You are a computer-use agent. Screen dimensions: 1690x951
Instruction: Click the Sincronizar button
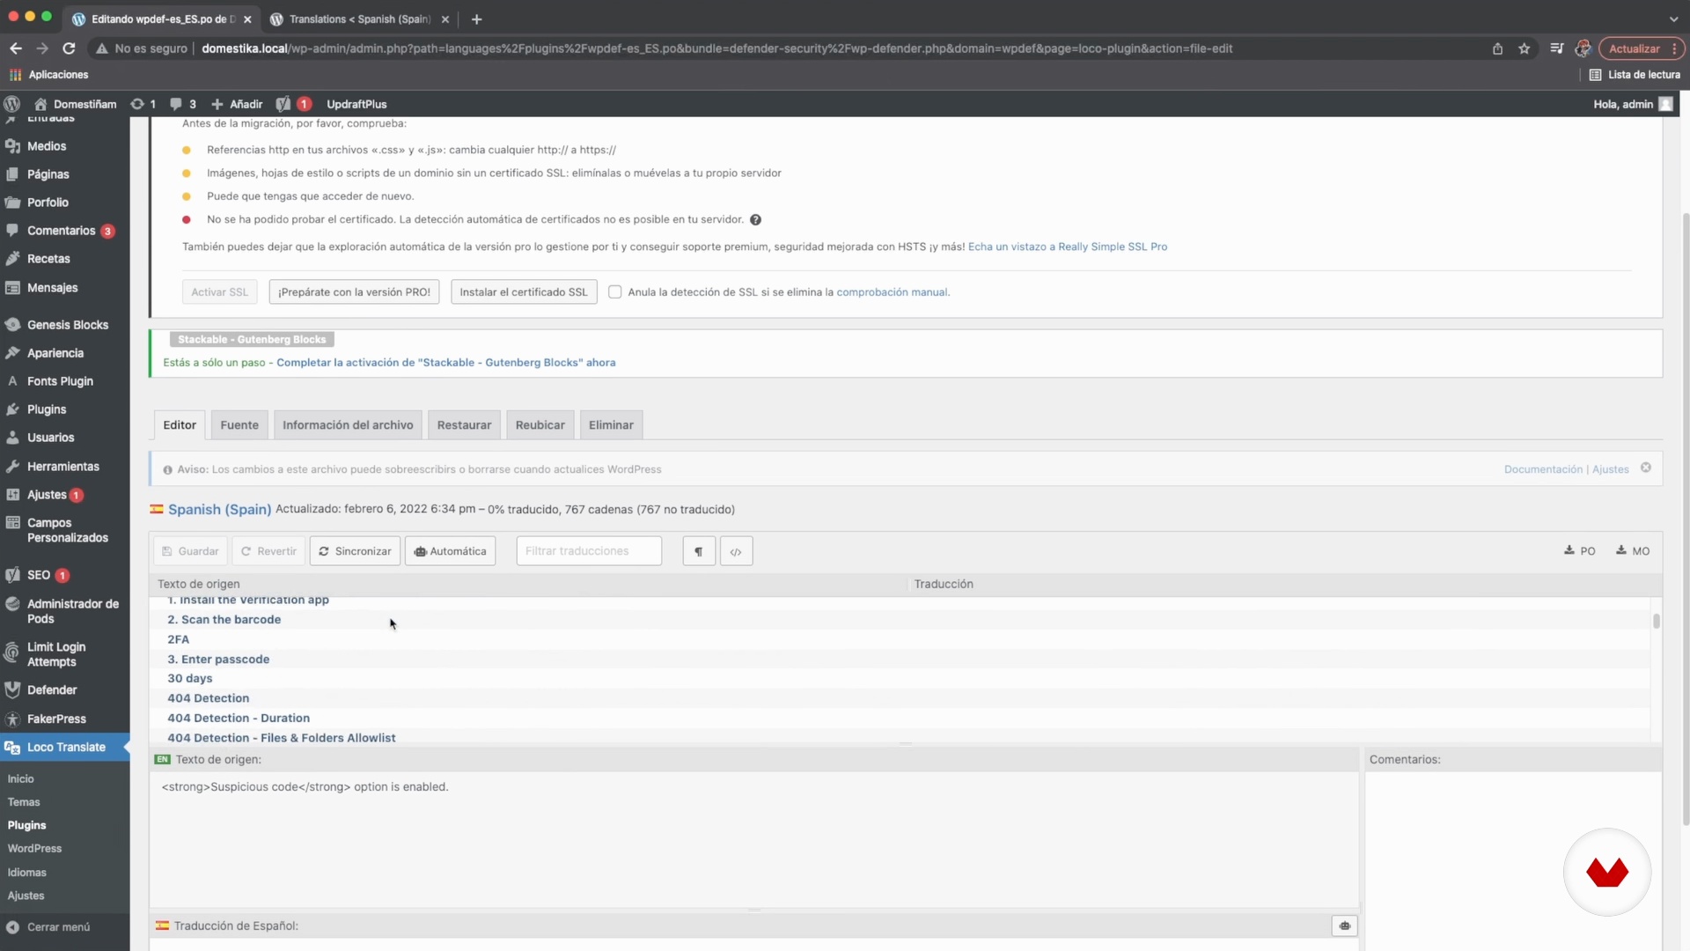pyautogui.click(x=355, y=551)
